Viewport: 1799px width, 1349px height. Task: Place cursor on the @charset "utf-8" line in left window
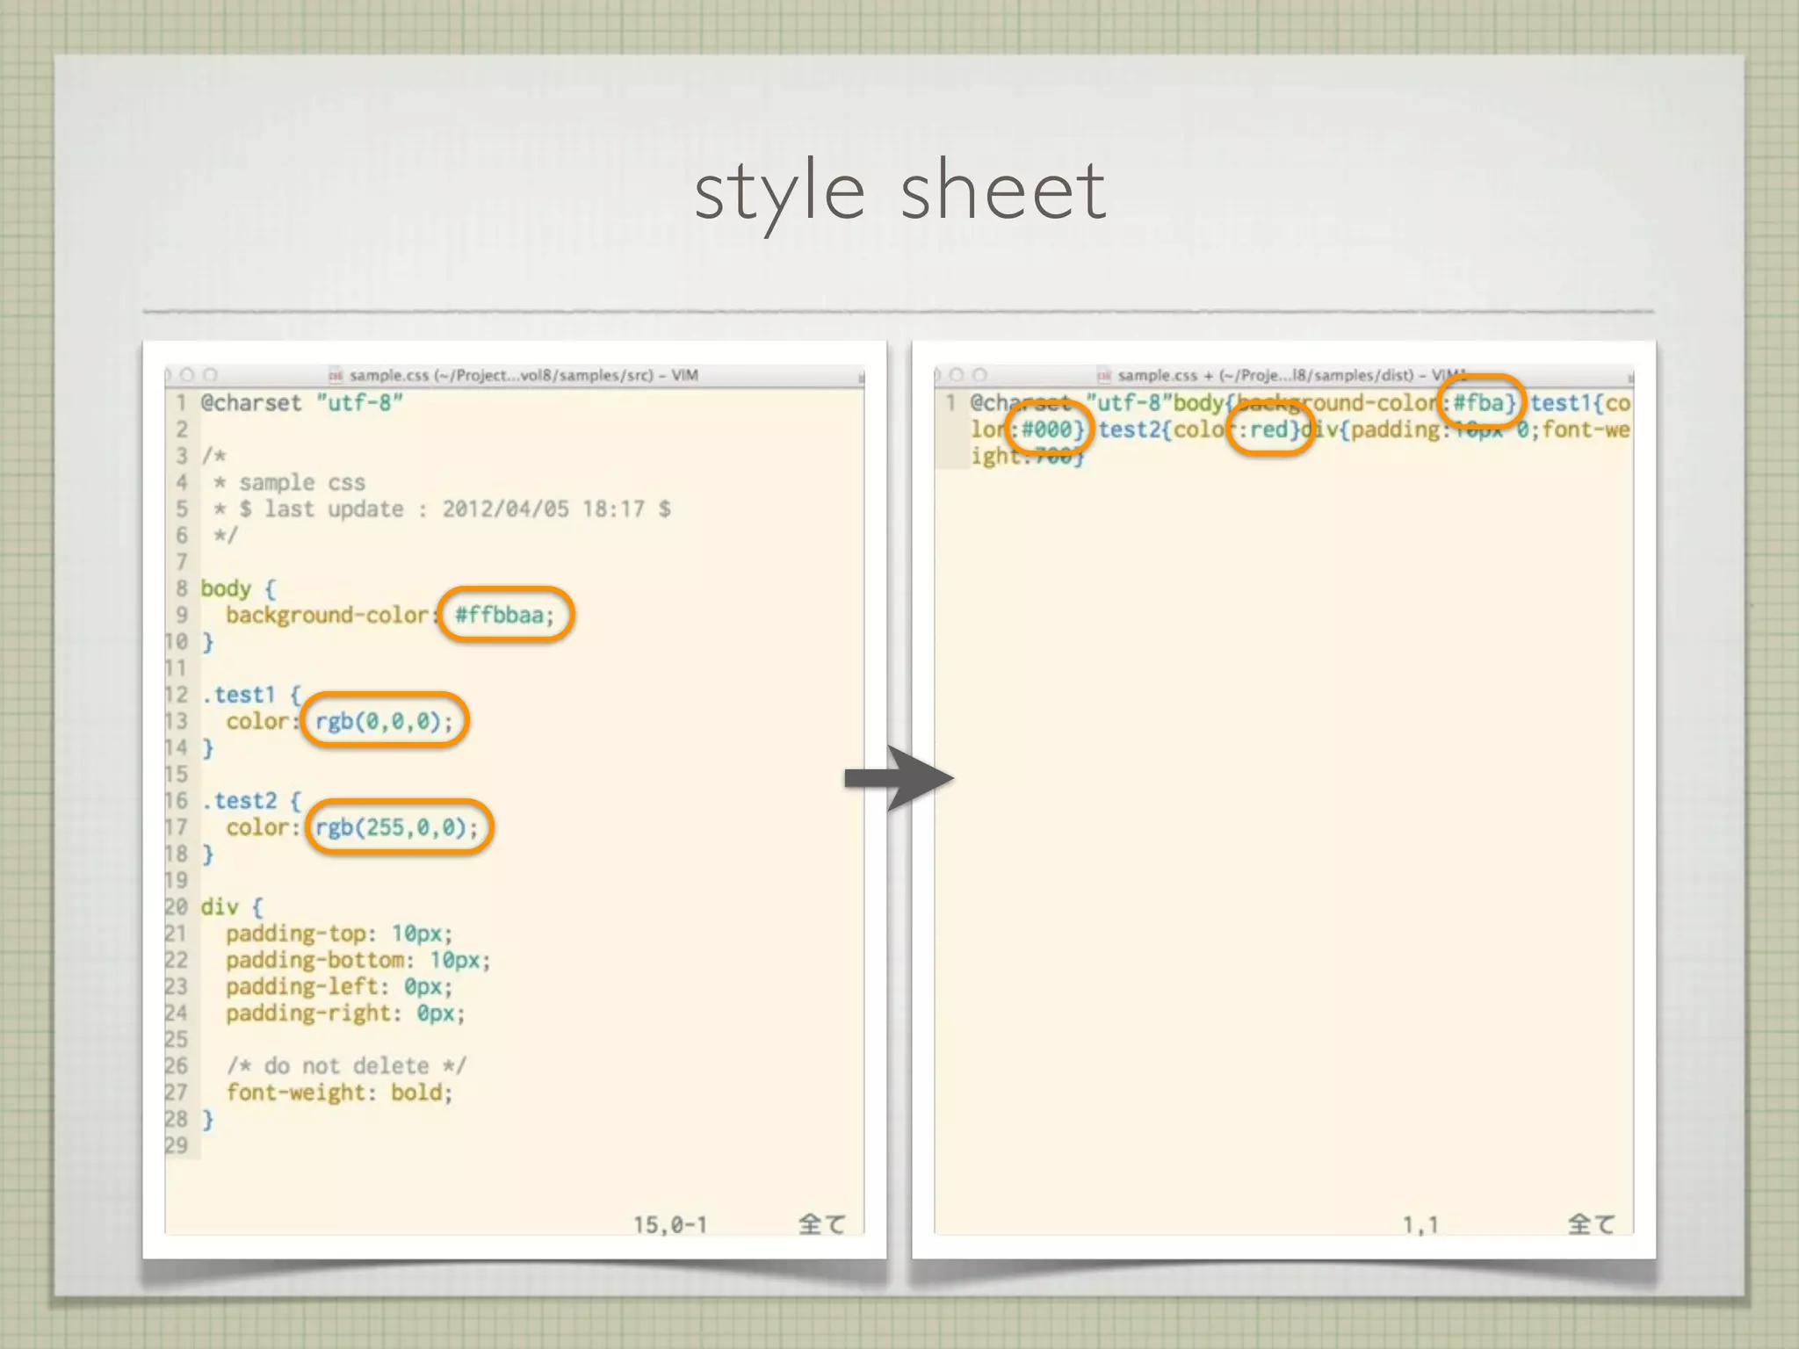click(x=302, y=403)
